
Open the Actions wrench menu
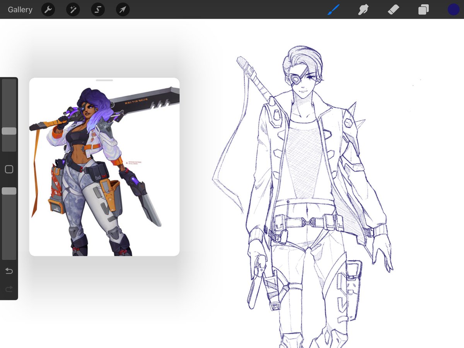tap(48, 10)
